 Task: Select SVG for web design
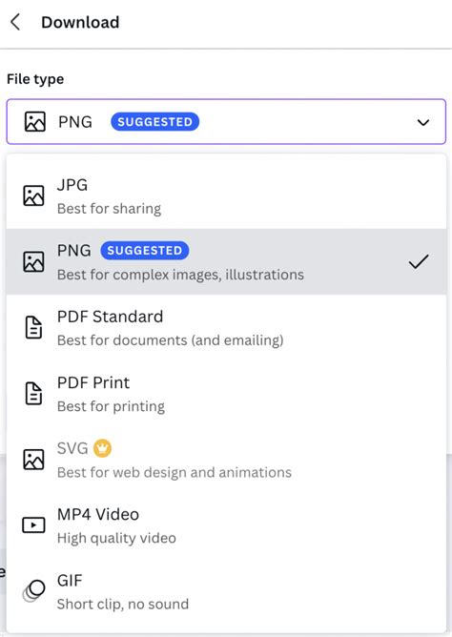pos(226,460)
